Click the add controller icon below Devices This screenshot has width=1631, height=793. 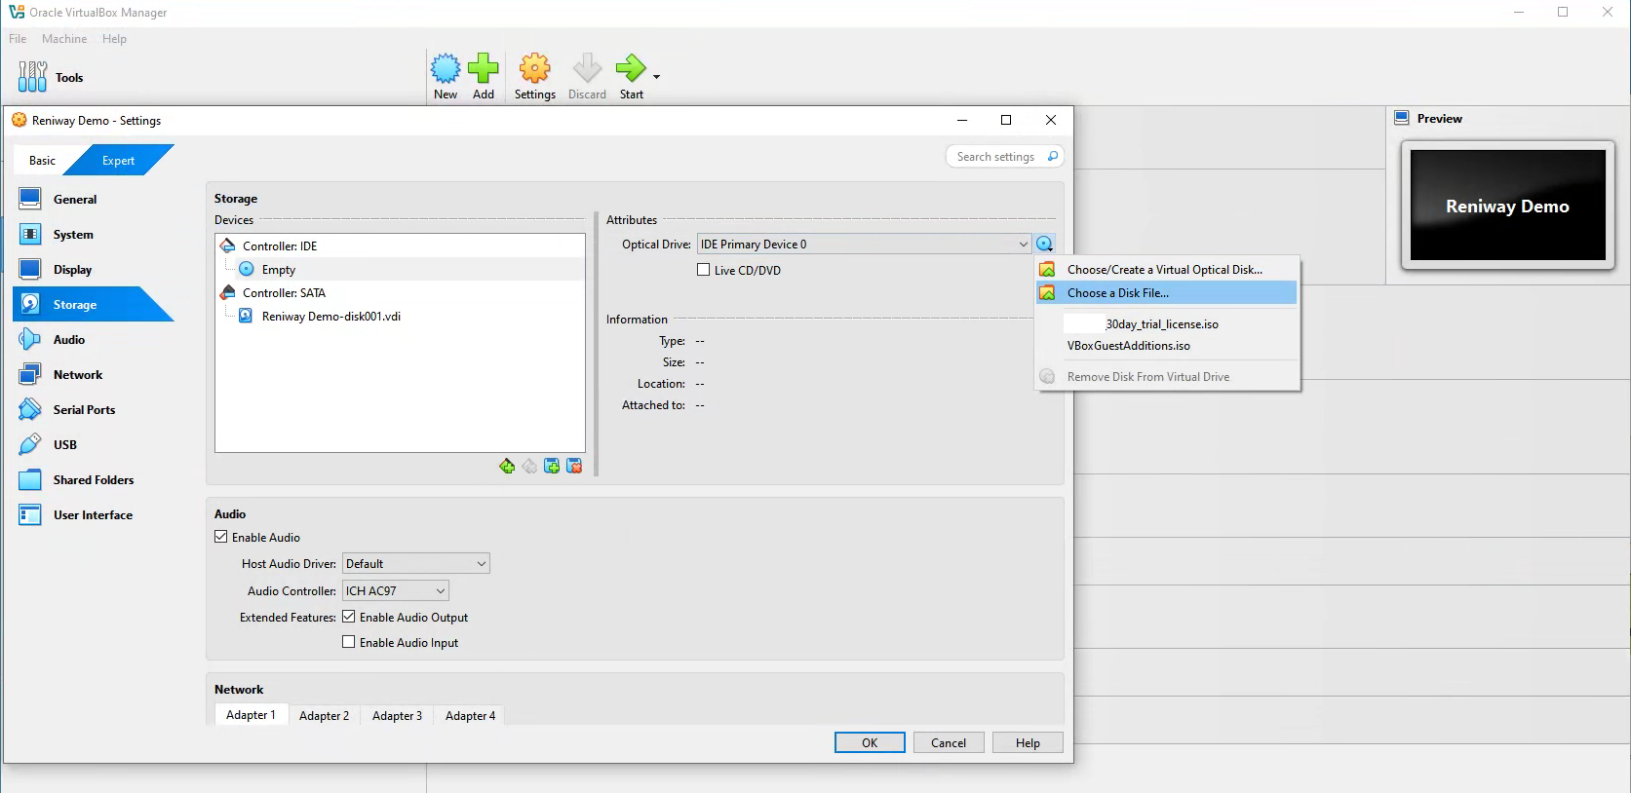point(507,466)
